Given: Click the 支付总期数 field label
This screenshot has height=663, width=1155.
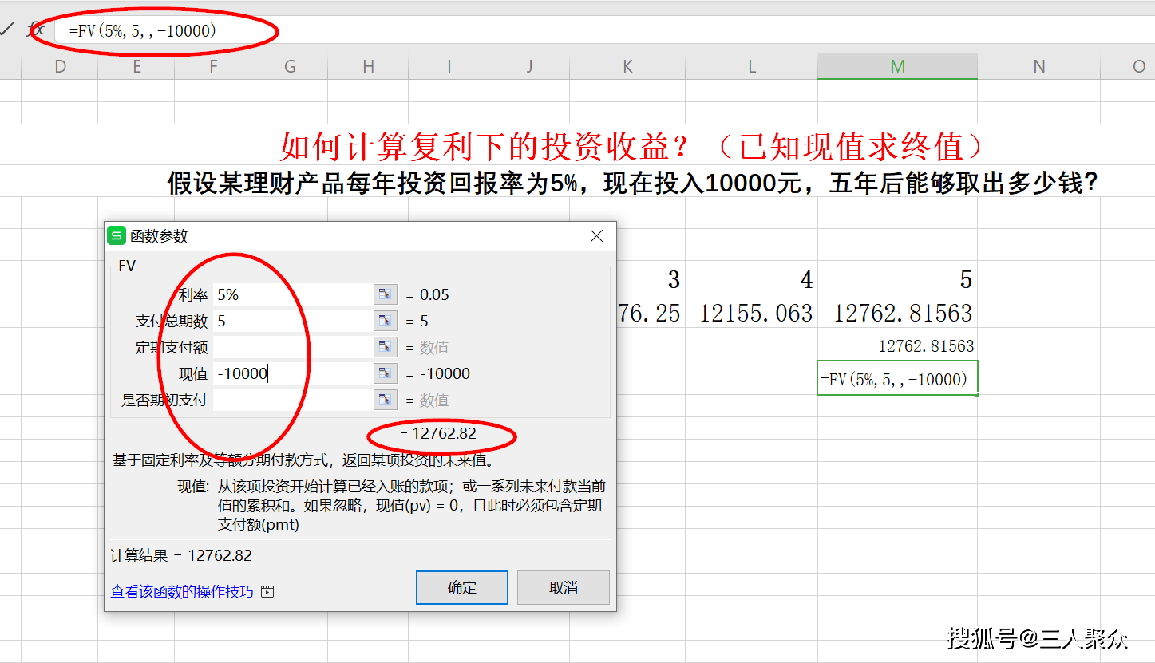Looking at the screenshot, I should pos(172,321).
